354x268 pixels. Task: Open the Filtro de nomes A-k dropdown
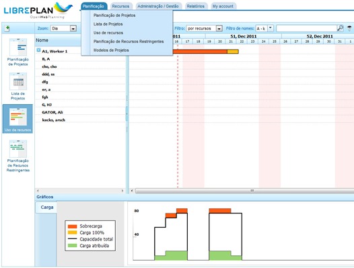point(264,28)
